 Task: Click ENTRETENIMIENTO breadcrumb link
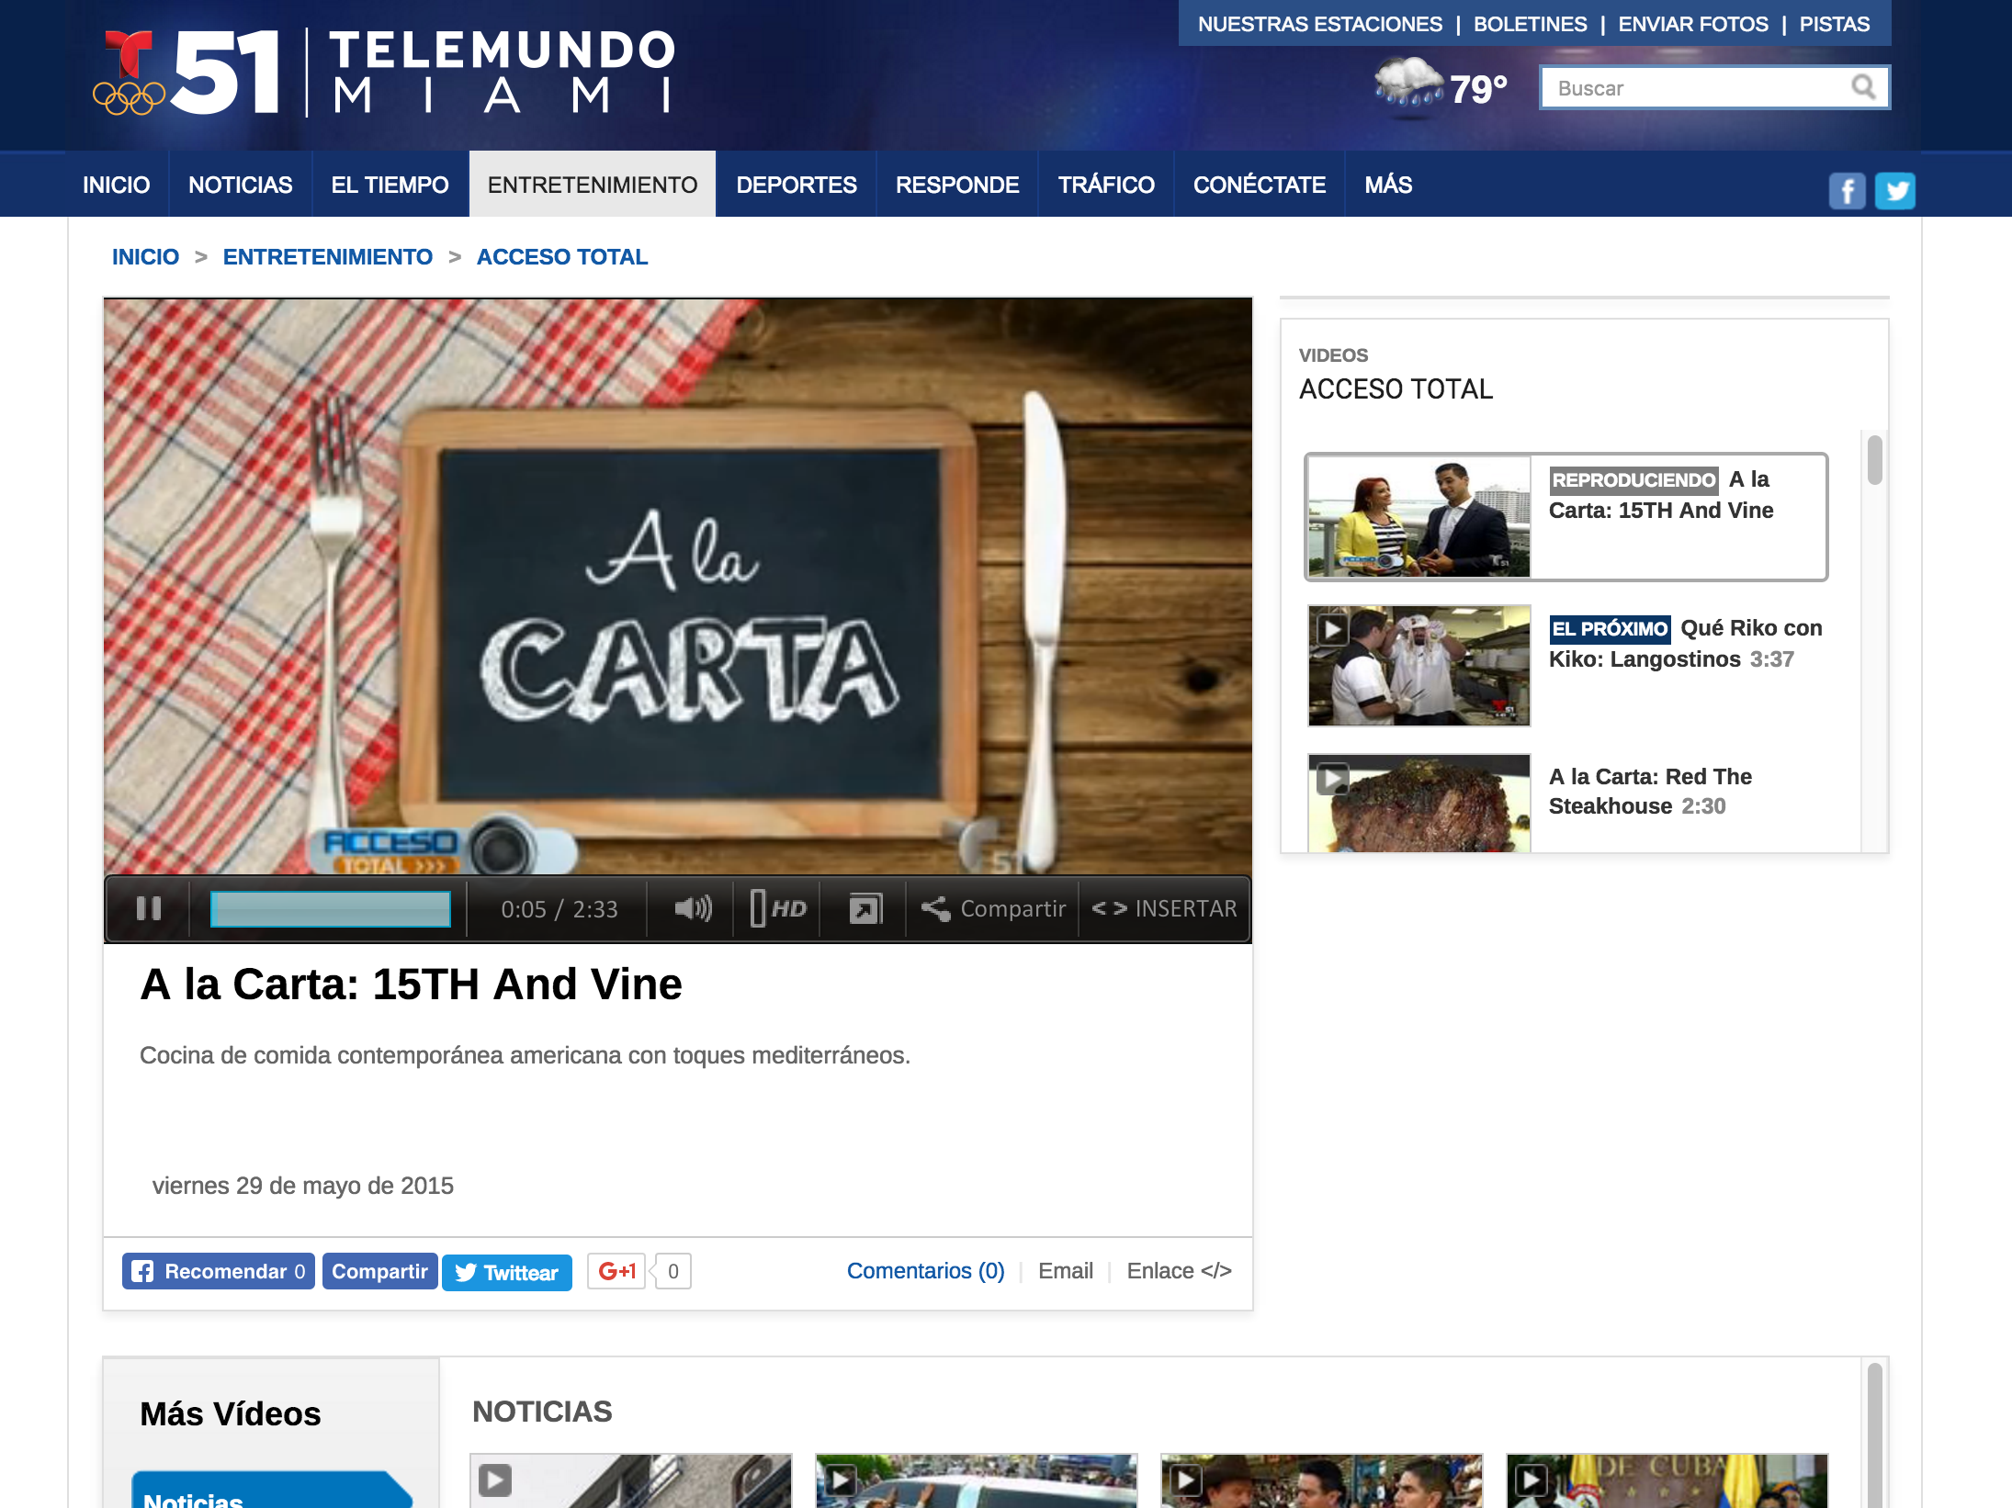pyautogui.click(x=328, y=257)
